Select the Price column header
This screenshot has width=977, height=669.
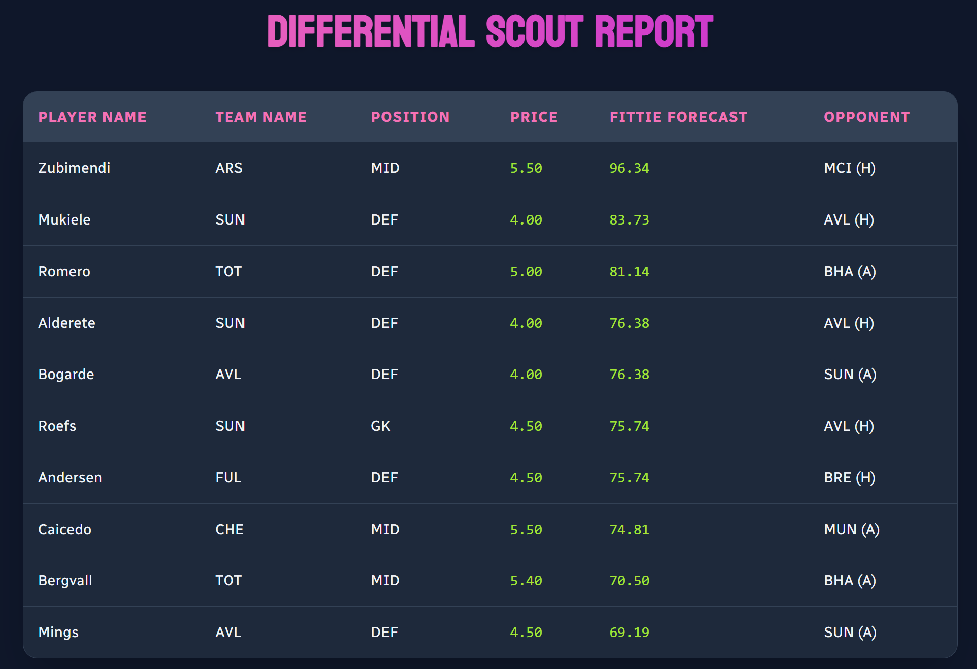534,117
